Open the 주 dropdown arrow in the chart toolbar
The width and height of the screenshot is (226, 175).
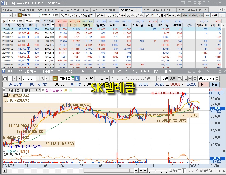pos(14,78)
